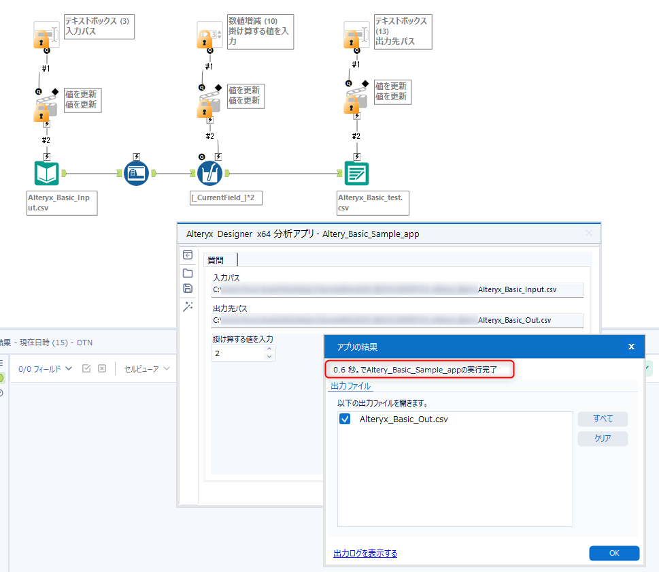Open the セルビューア dropdown
This screenshot has height=572, width=659.
147,368
